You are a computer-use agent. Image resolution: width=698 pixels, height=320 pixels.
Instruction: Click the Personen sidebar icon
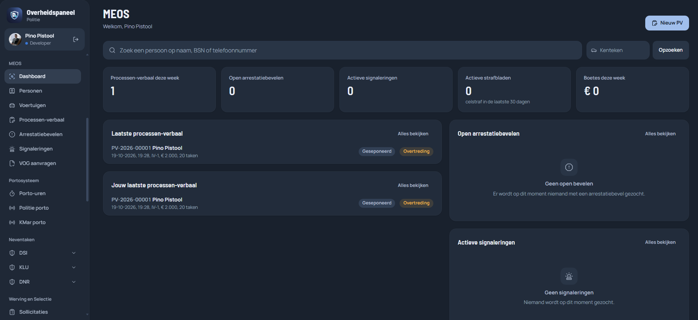point(12,91)
